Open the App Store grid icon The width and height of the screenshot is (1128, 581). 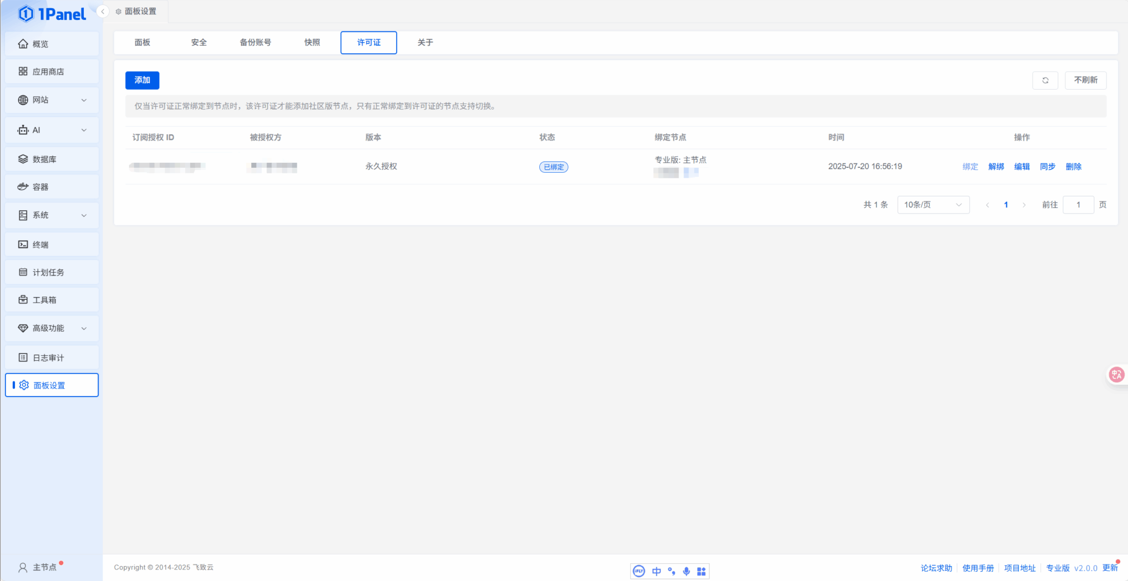[23, 72]
